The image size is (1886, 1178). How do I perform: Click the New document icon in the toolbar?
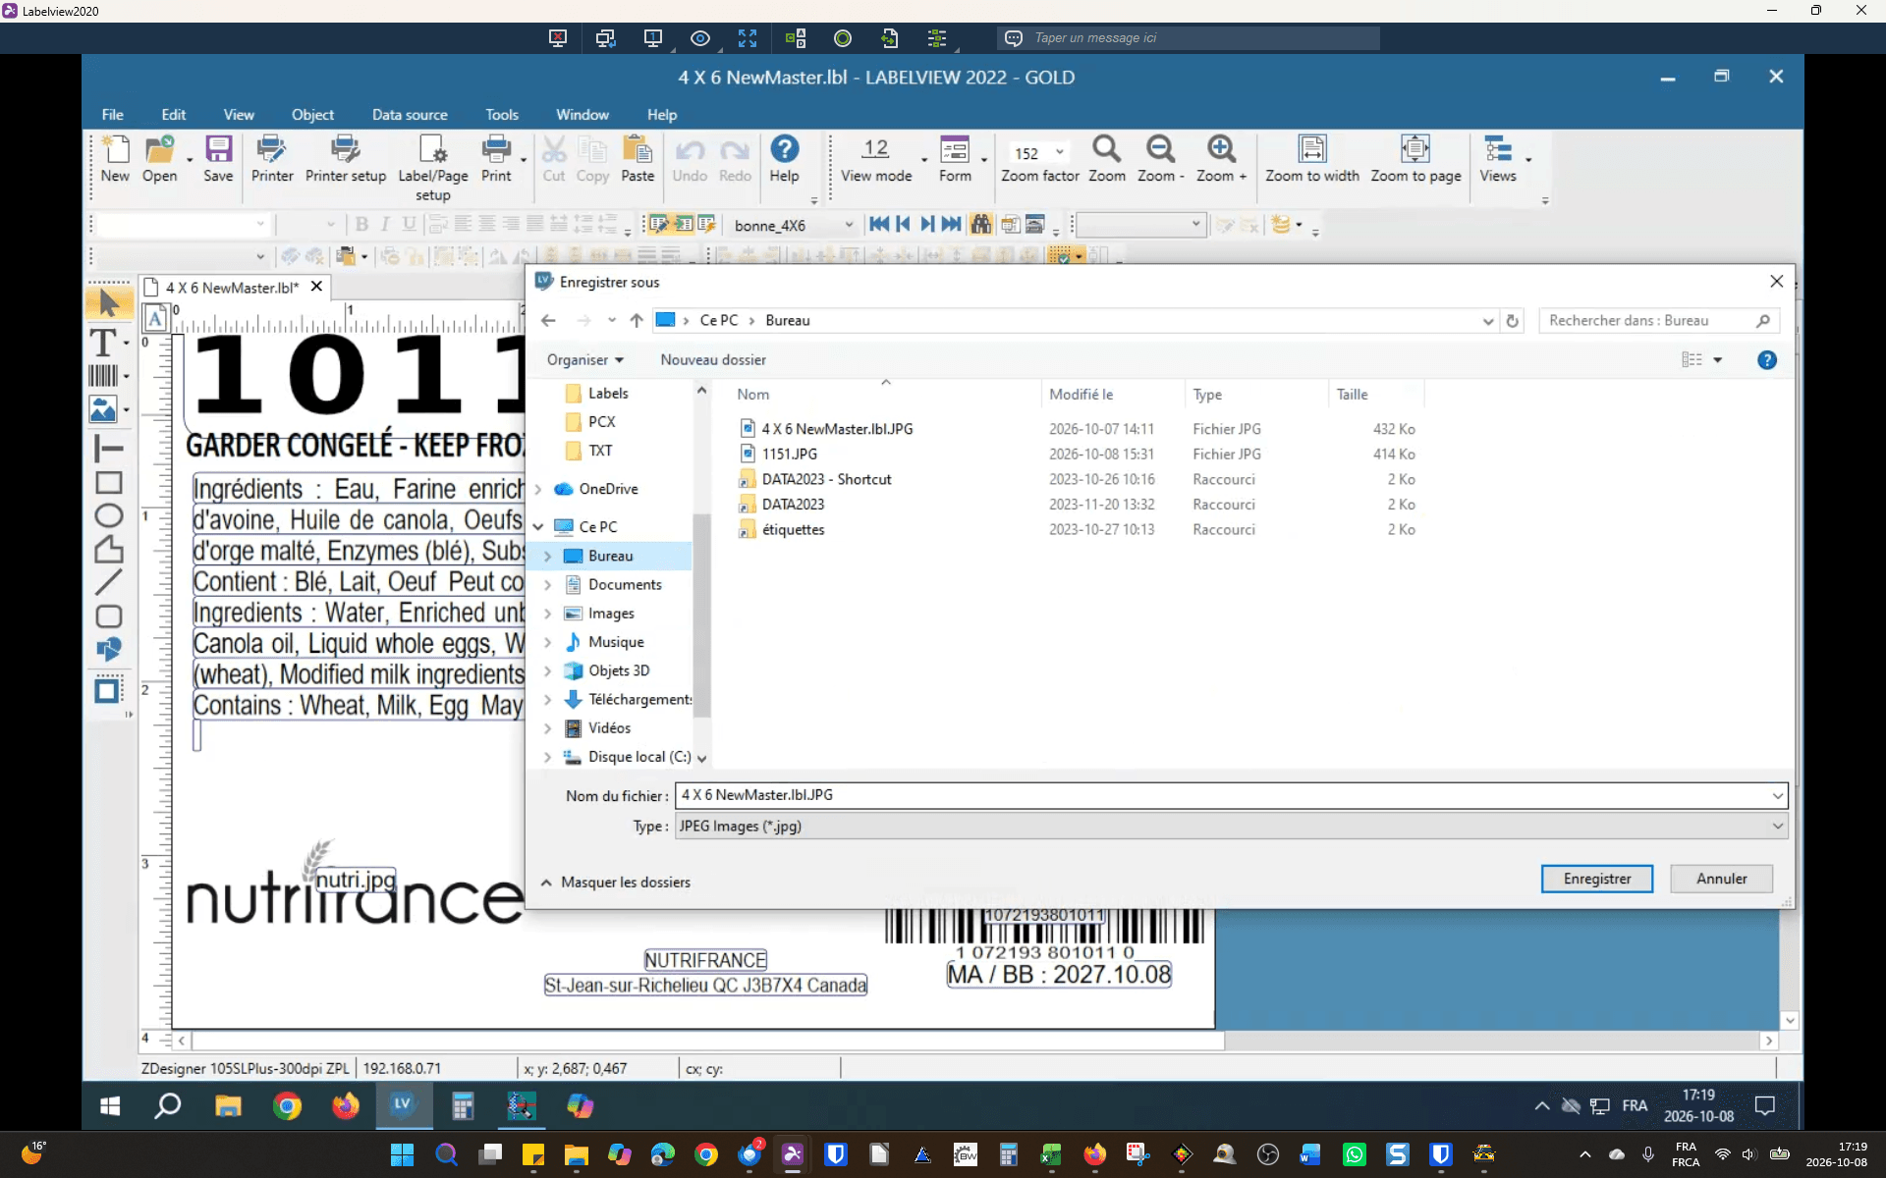115,159
